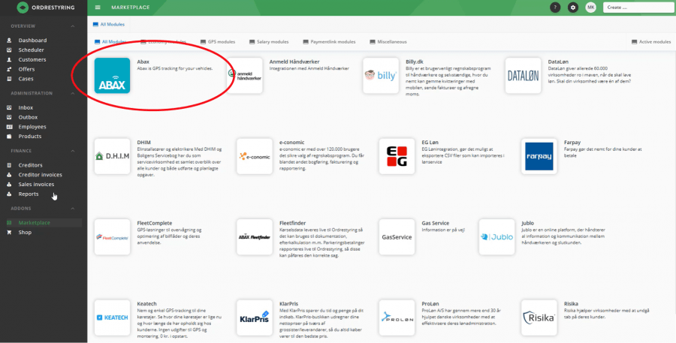Click the Shop cart icon
Screen dimensions: 676x343
(9, 232)
